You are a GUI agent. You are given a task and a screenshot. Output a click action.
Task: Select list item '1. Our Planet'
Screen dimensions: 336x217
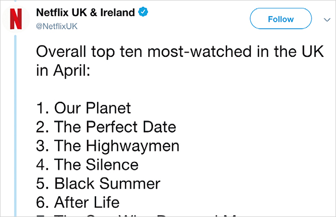click(x=84, y=108)
